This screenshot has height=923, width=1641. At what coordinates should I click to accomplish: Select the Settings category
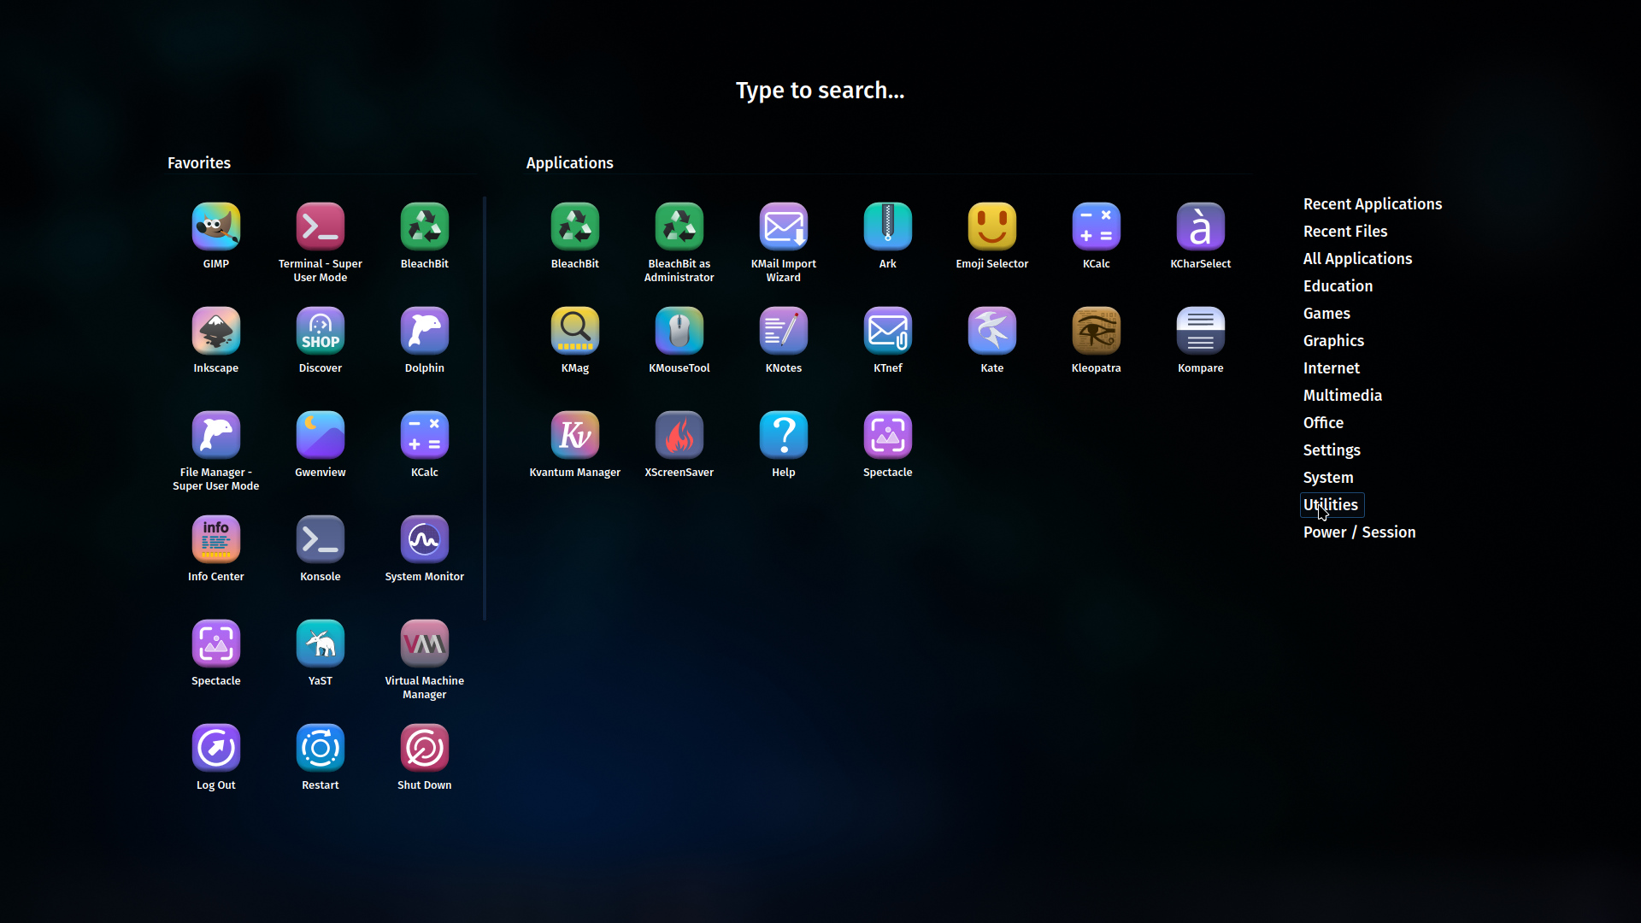[1332, 450]
